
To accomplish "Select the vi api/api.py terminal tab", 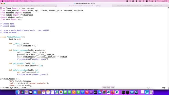I will click(84, 6).
